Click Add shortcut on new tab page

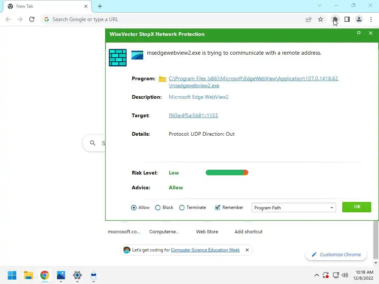(x=248, y=231)
